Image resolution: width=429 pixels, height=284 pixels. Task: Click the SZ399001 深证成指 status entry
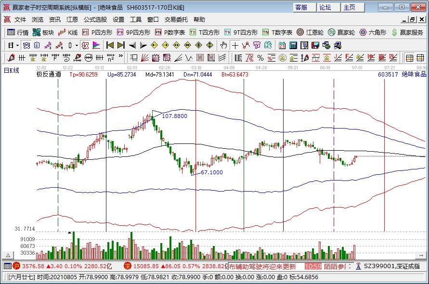tap(389, 266)
